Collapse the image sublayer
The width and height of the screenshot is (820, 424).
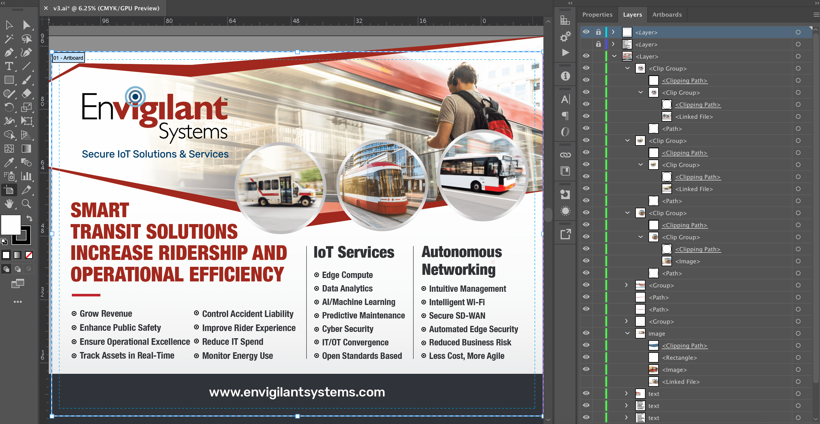tap(627, 333)
